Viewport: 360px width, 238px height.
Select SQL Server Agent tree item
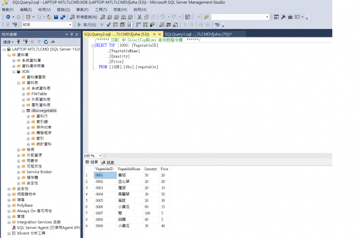[x=48, y=228]
